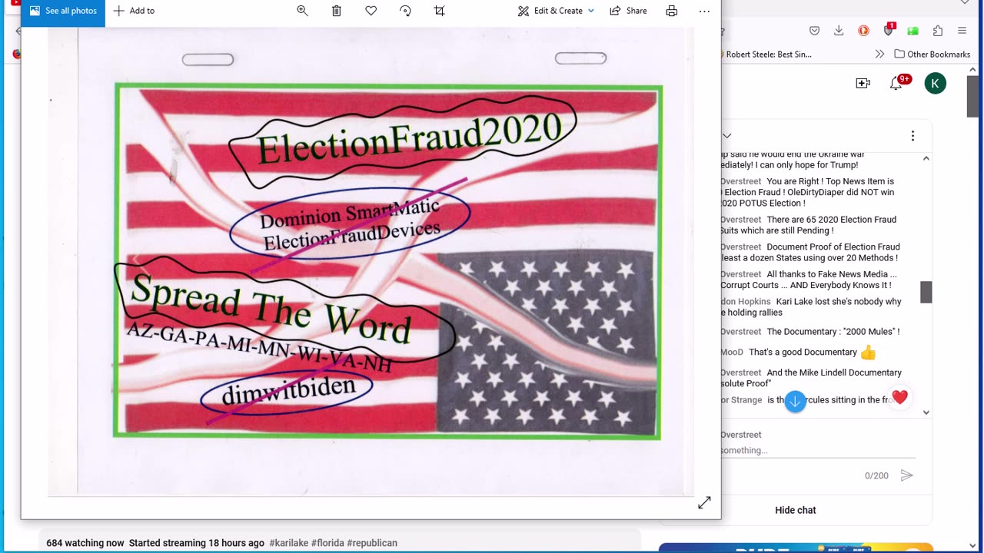The image size is (984, 553).
Task: Open the browser extensions puzzle icon
Action: pyautogui.click(x=938, y=31)
